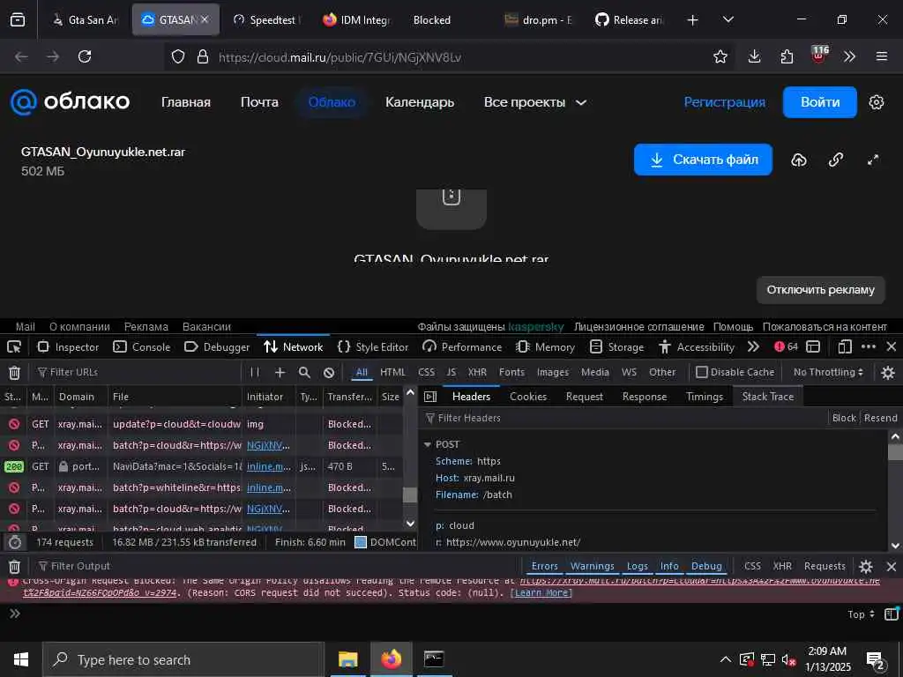Viewport: 903px width, 677px height.
Task: Toggle the XHR console filter
Action: [x=782, y=567]
